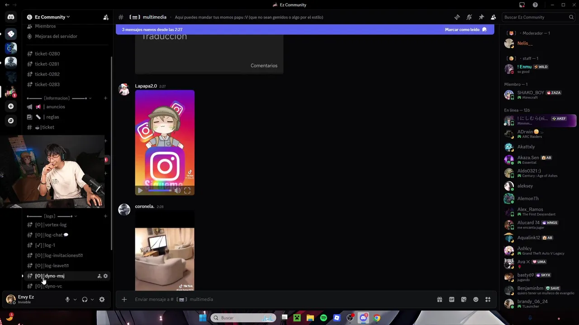The image size is (579, 325).
Task: Click the message input field for multimedia
Action: click(280, 299)
